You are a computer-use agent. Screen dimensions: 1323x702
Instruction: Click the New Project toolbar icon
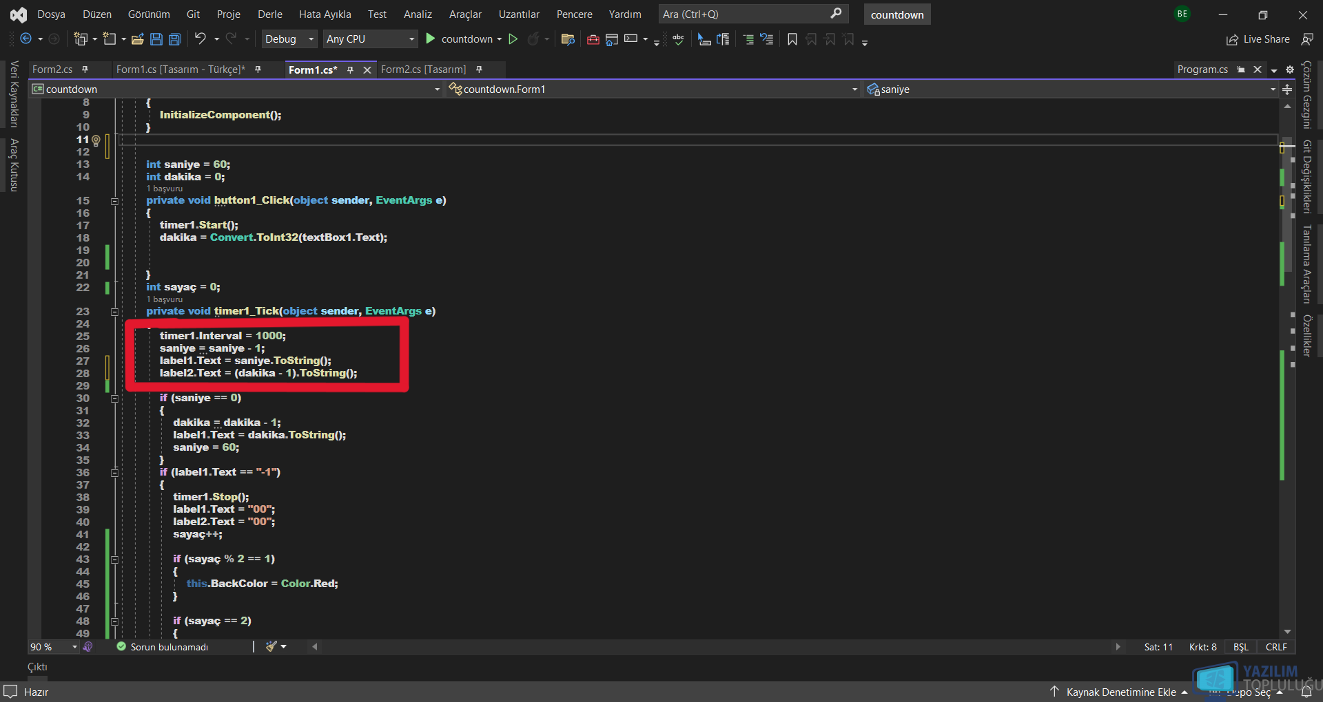(81, 39)
